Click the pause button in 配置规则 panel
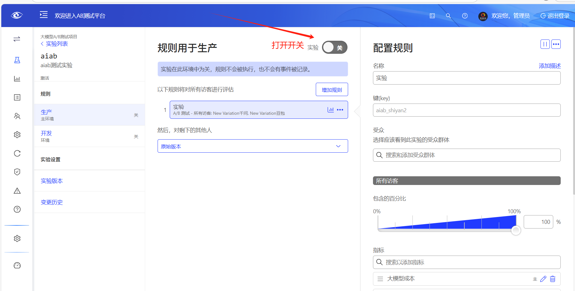Viewport: 575px width, 291px height. [545, 44]
